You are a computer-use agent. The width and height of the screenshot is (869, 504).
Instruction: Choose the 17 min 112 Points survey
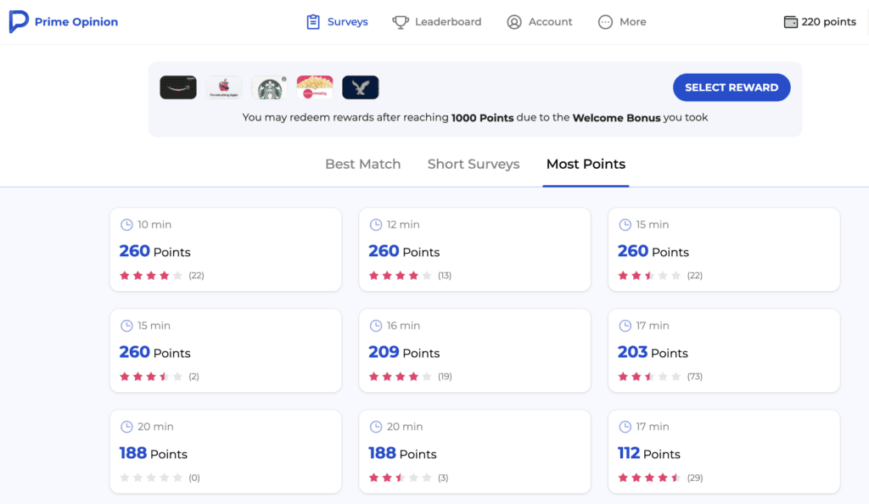coord(724,451)
